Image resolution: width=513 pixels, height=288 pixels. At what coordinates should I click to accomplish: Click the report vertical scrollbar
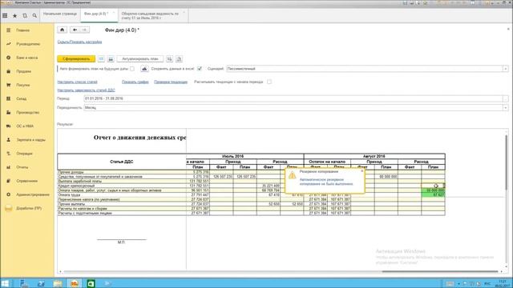(506, 163)
